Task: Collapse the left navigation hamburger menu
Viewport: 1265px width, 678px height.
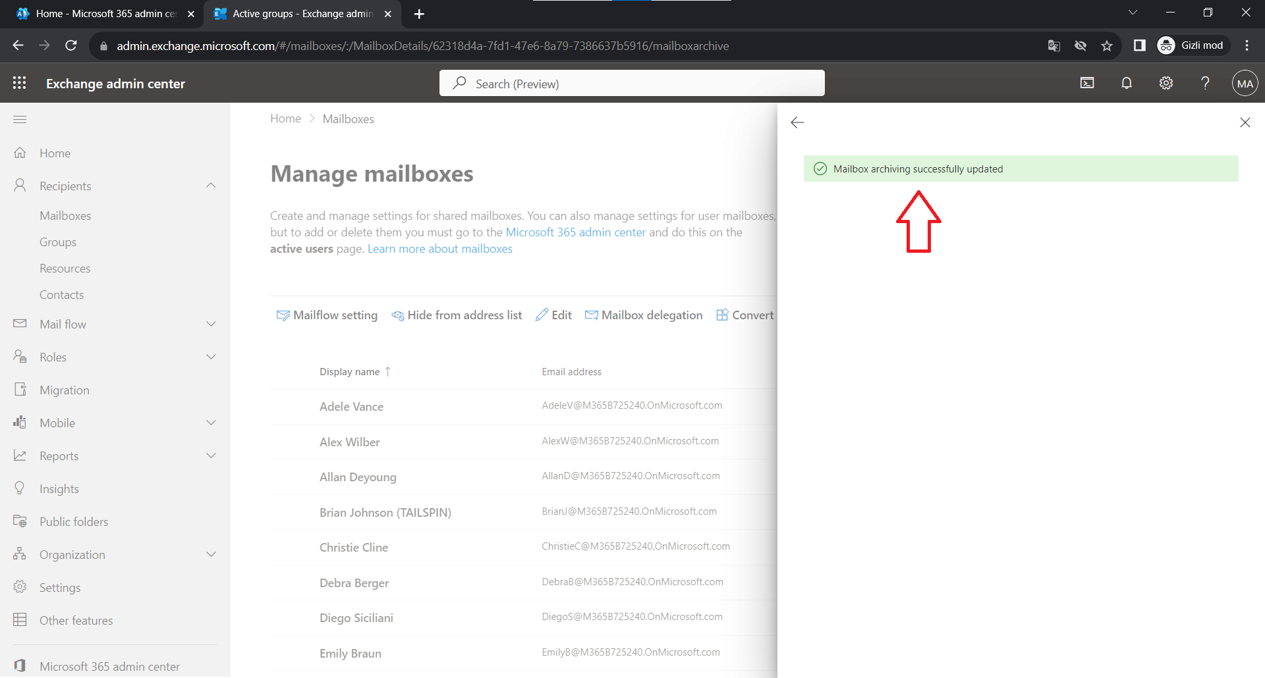Action: (x=20, y=119)
